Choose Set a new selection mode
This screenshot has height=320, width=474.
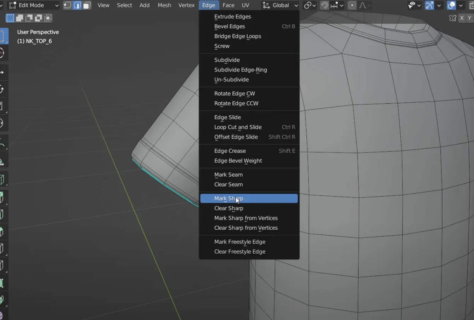pos(10,18)
